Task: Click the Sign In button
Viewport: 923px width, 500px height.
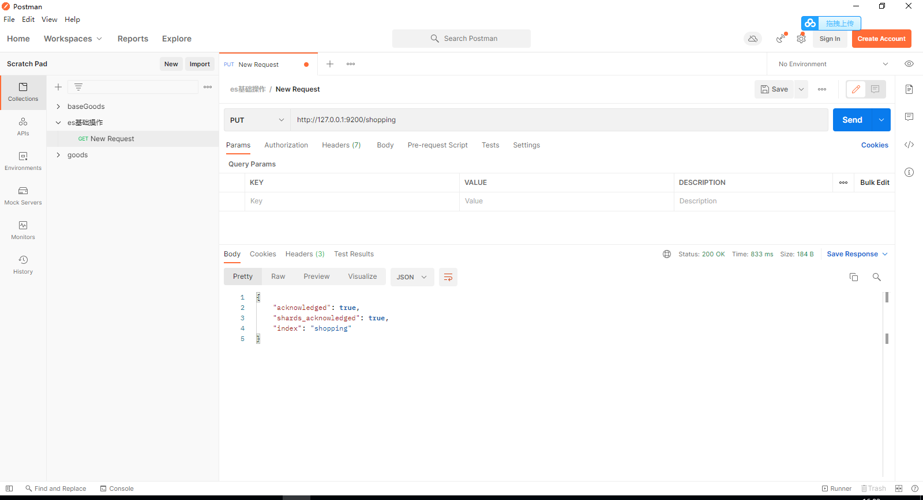Action: pos(830,39)
